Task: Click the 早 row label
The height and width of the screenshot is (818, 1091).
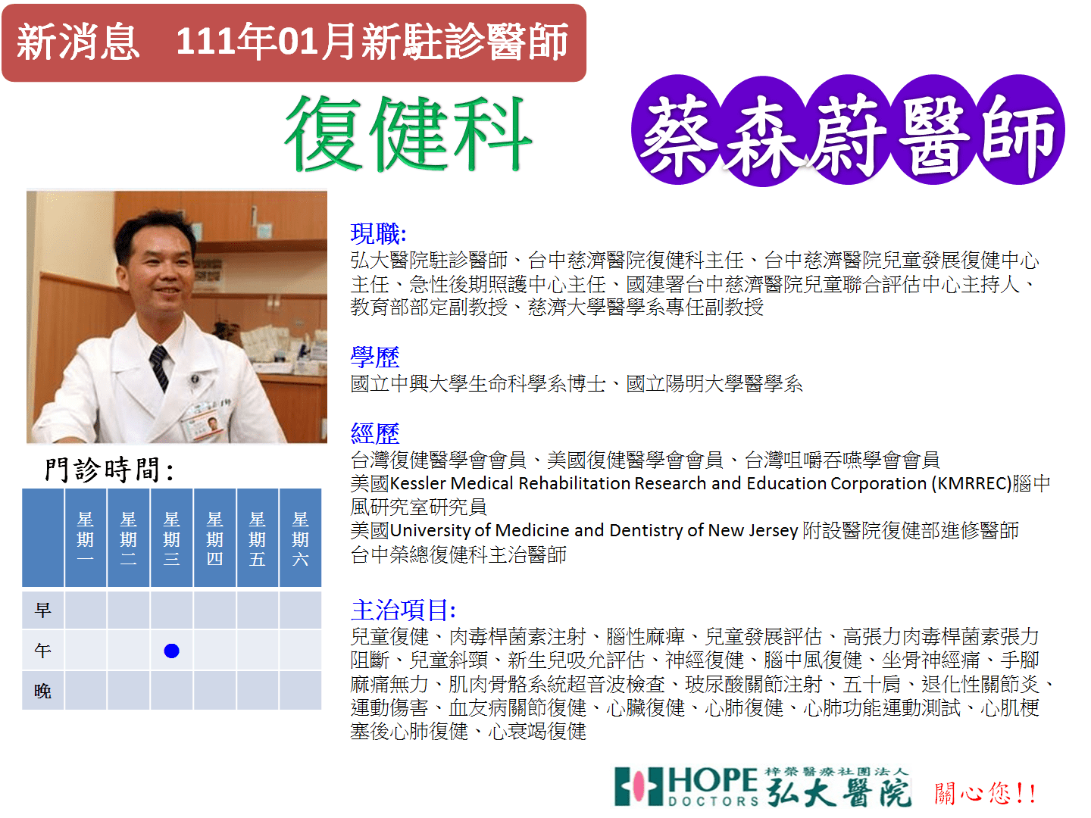Action: 43,610
